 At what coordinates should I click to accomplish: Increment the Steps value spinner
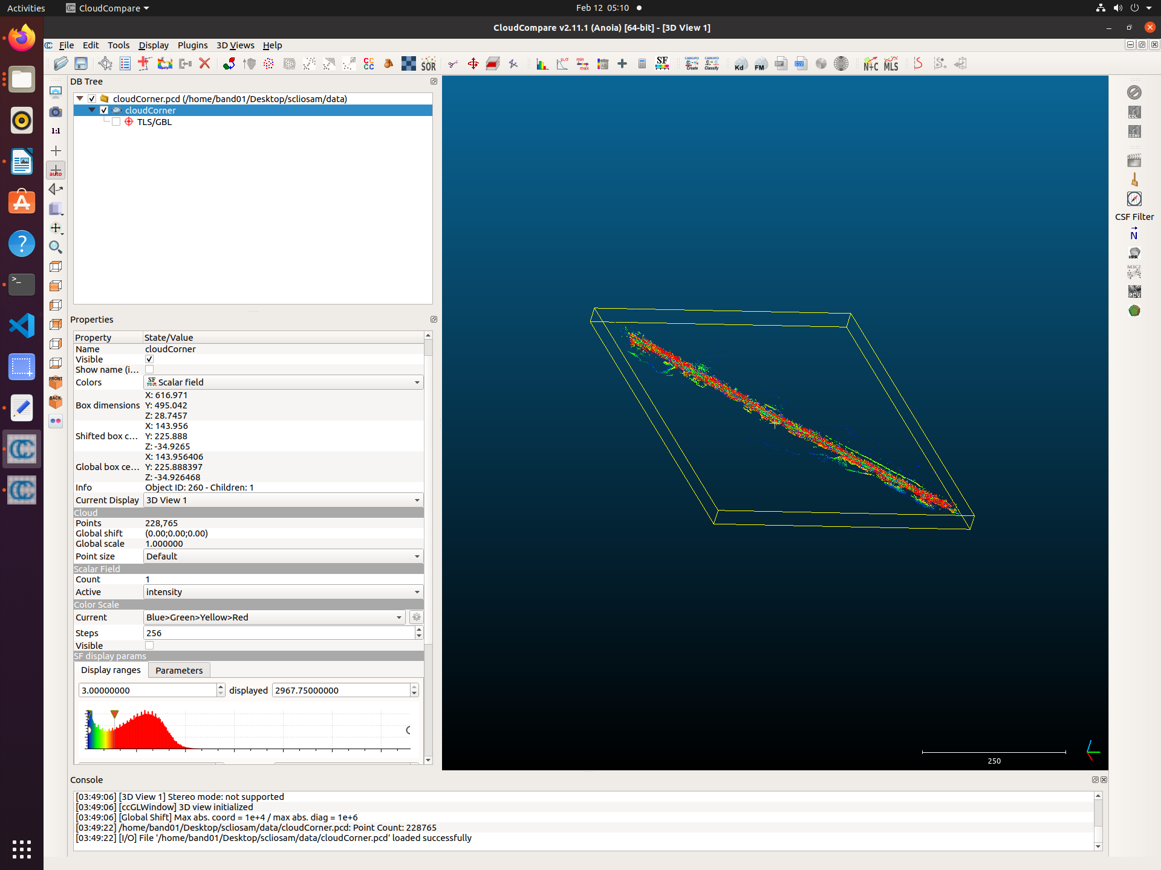pos(419,630)
